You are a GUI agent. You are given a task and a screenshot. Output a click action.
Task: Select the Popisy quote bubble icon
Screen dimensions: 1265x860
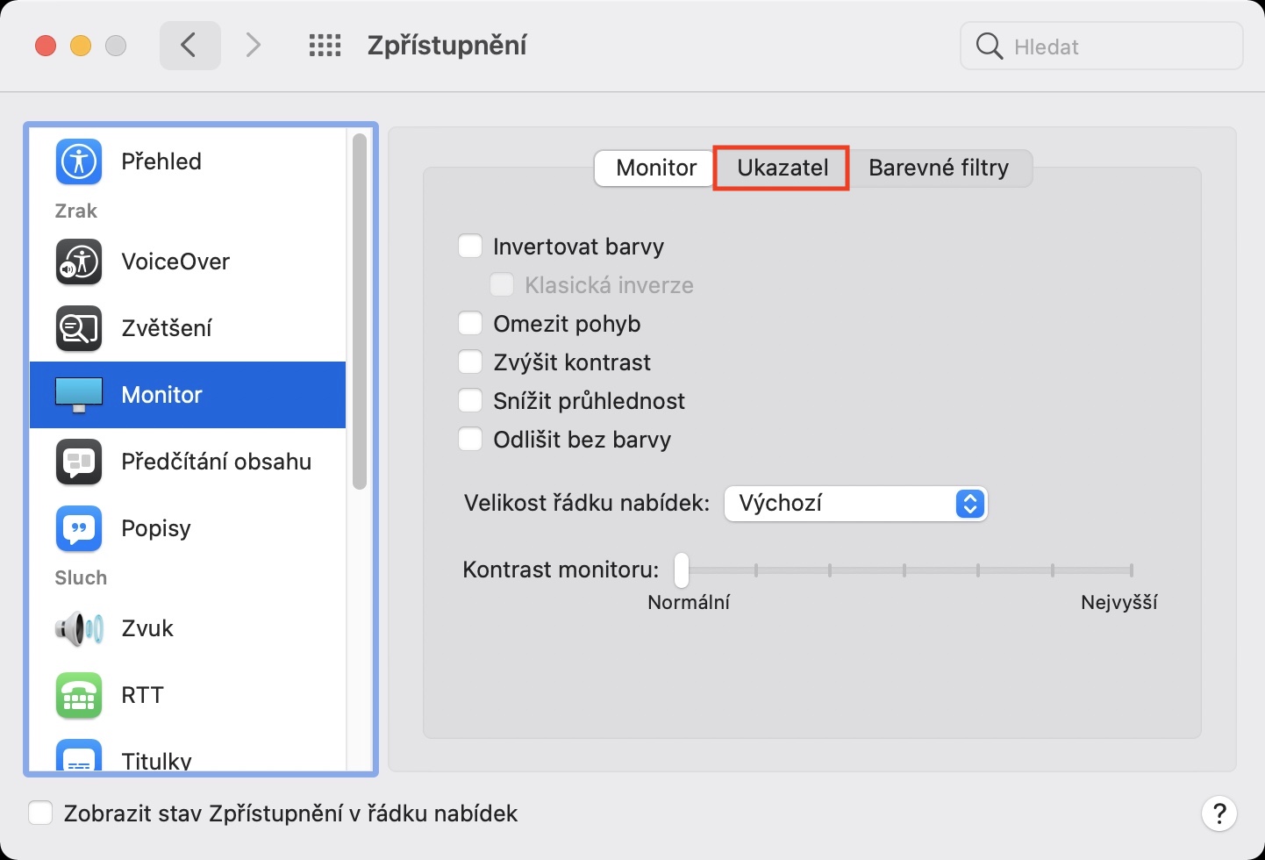coord(79,528)
